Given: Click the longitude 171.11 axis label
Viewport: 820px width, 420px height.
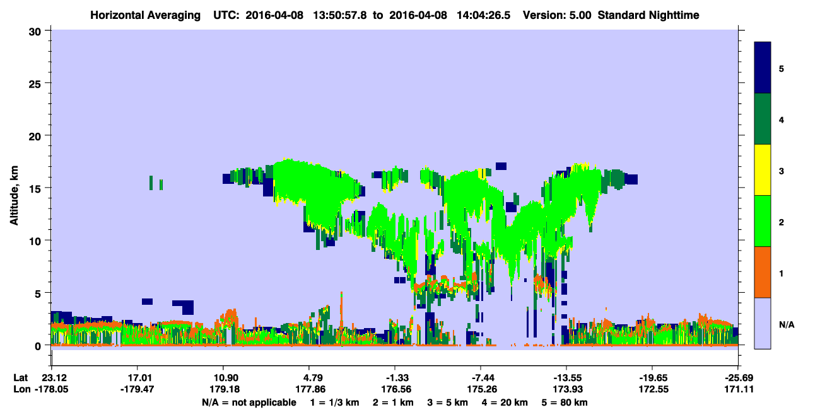Looking at the screenshot, I should point(738,390).
